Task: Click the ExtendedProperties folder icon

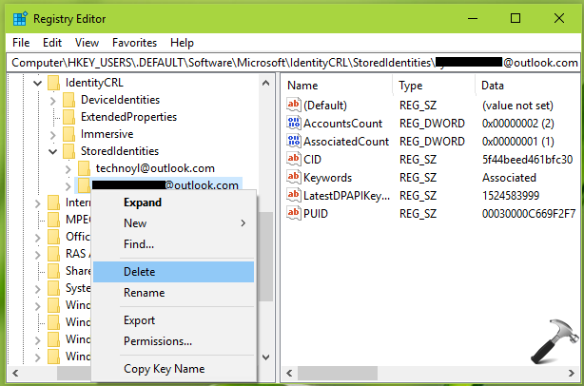Action: tap(68, 117)
